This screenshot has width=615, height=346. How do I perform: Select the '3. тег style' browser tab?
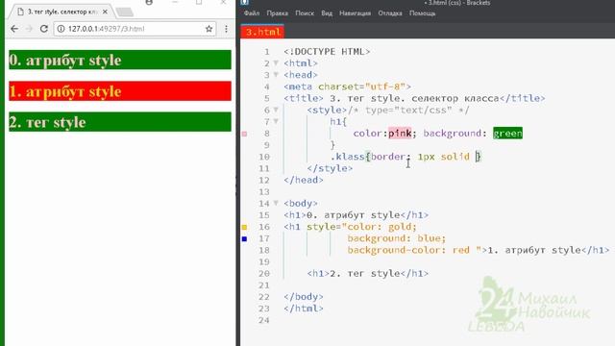pos(61,12)
